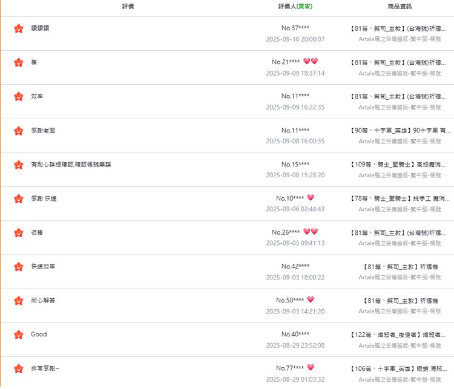Open the 【109等、騎士_聖騎士】 product link
454x389 pixels.
point(398,165)
